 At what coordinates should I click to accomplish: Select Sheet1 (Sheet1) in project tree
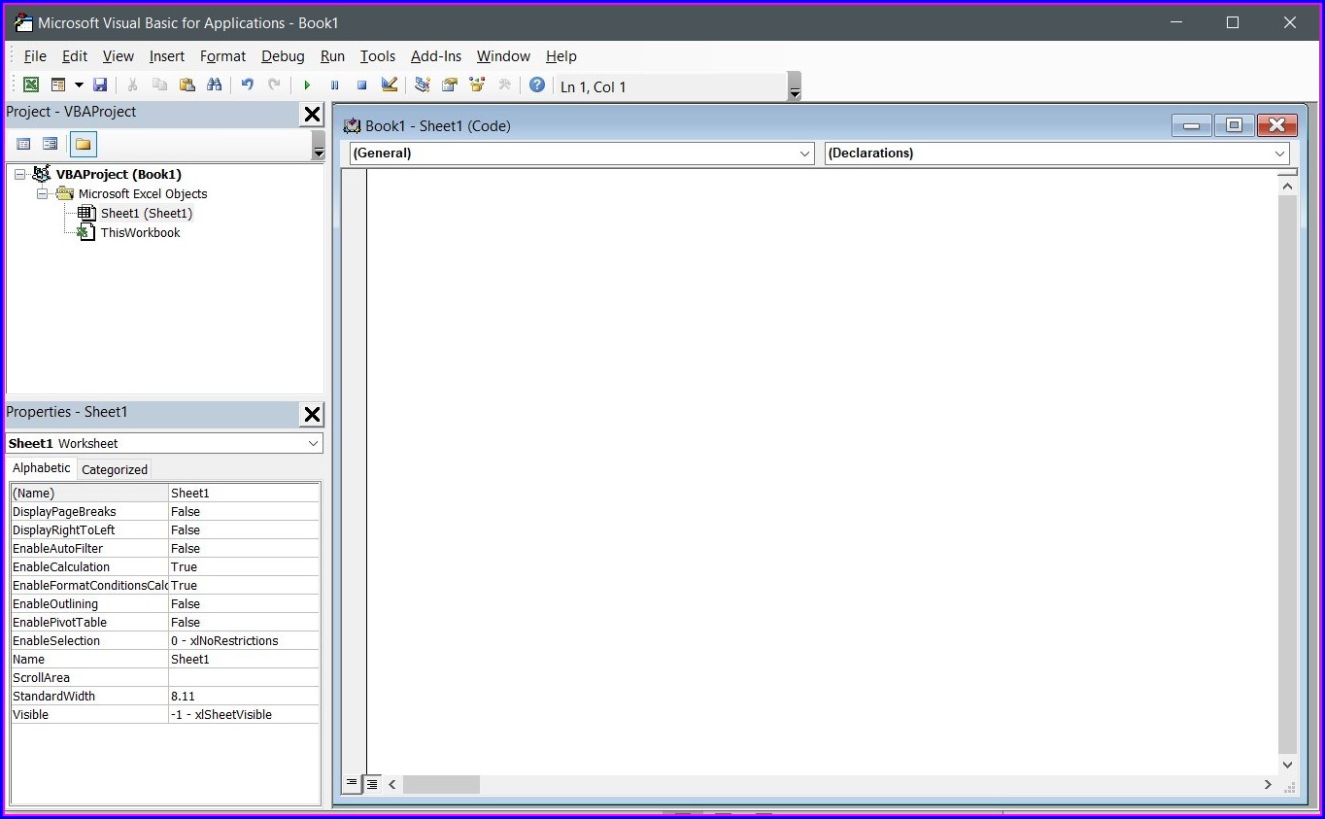pyautogui.click(x=147, y=213)
